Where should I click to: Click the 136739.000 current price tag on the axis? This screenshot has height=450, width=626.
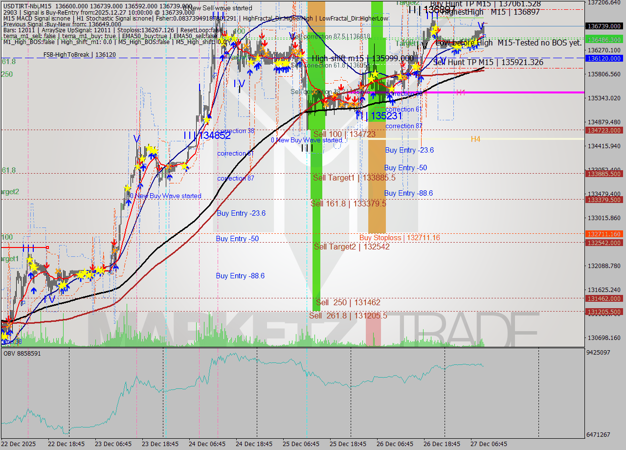pyautogui.click(x=605, y=27)
